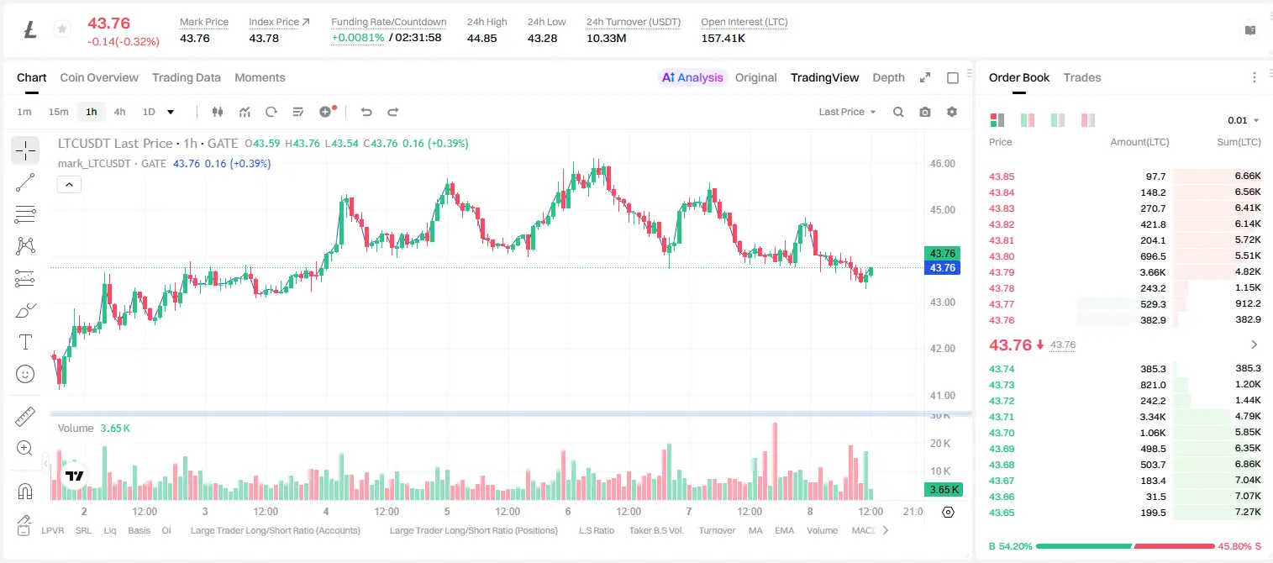Image resolution: width=1273 pixels, height=563 pixels.
Task: Switch to the Trades tab
Action: [1081, 77]
